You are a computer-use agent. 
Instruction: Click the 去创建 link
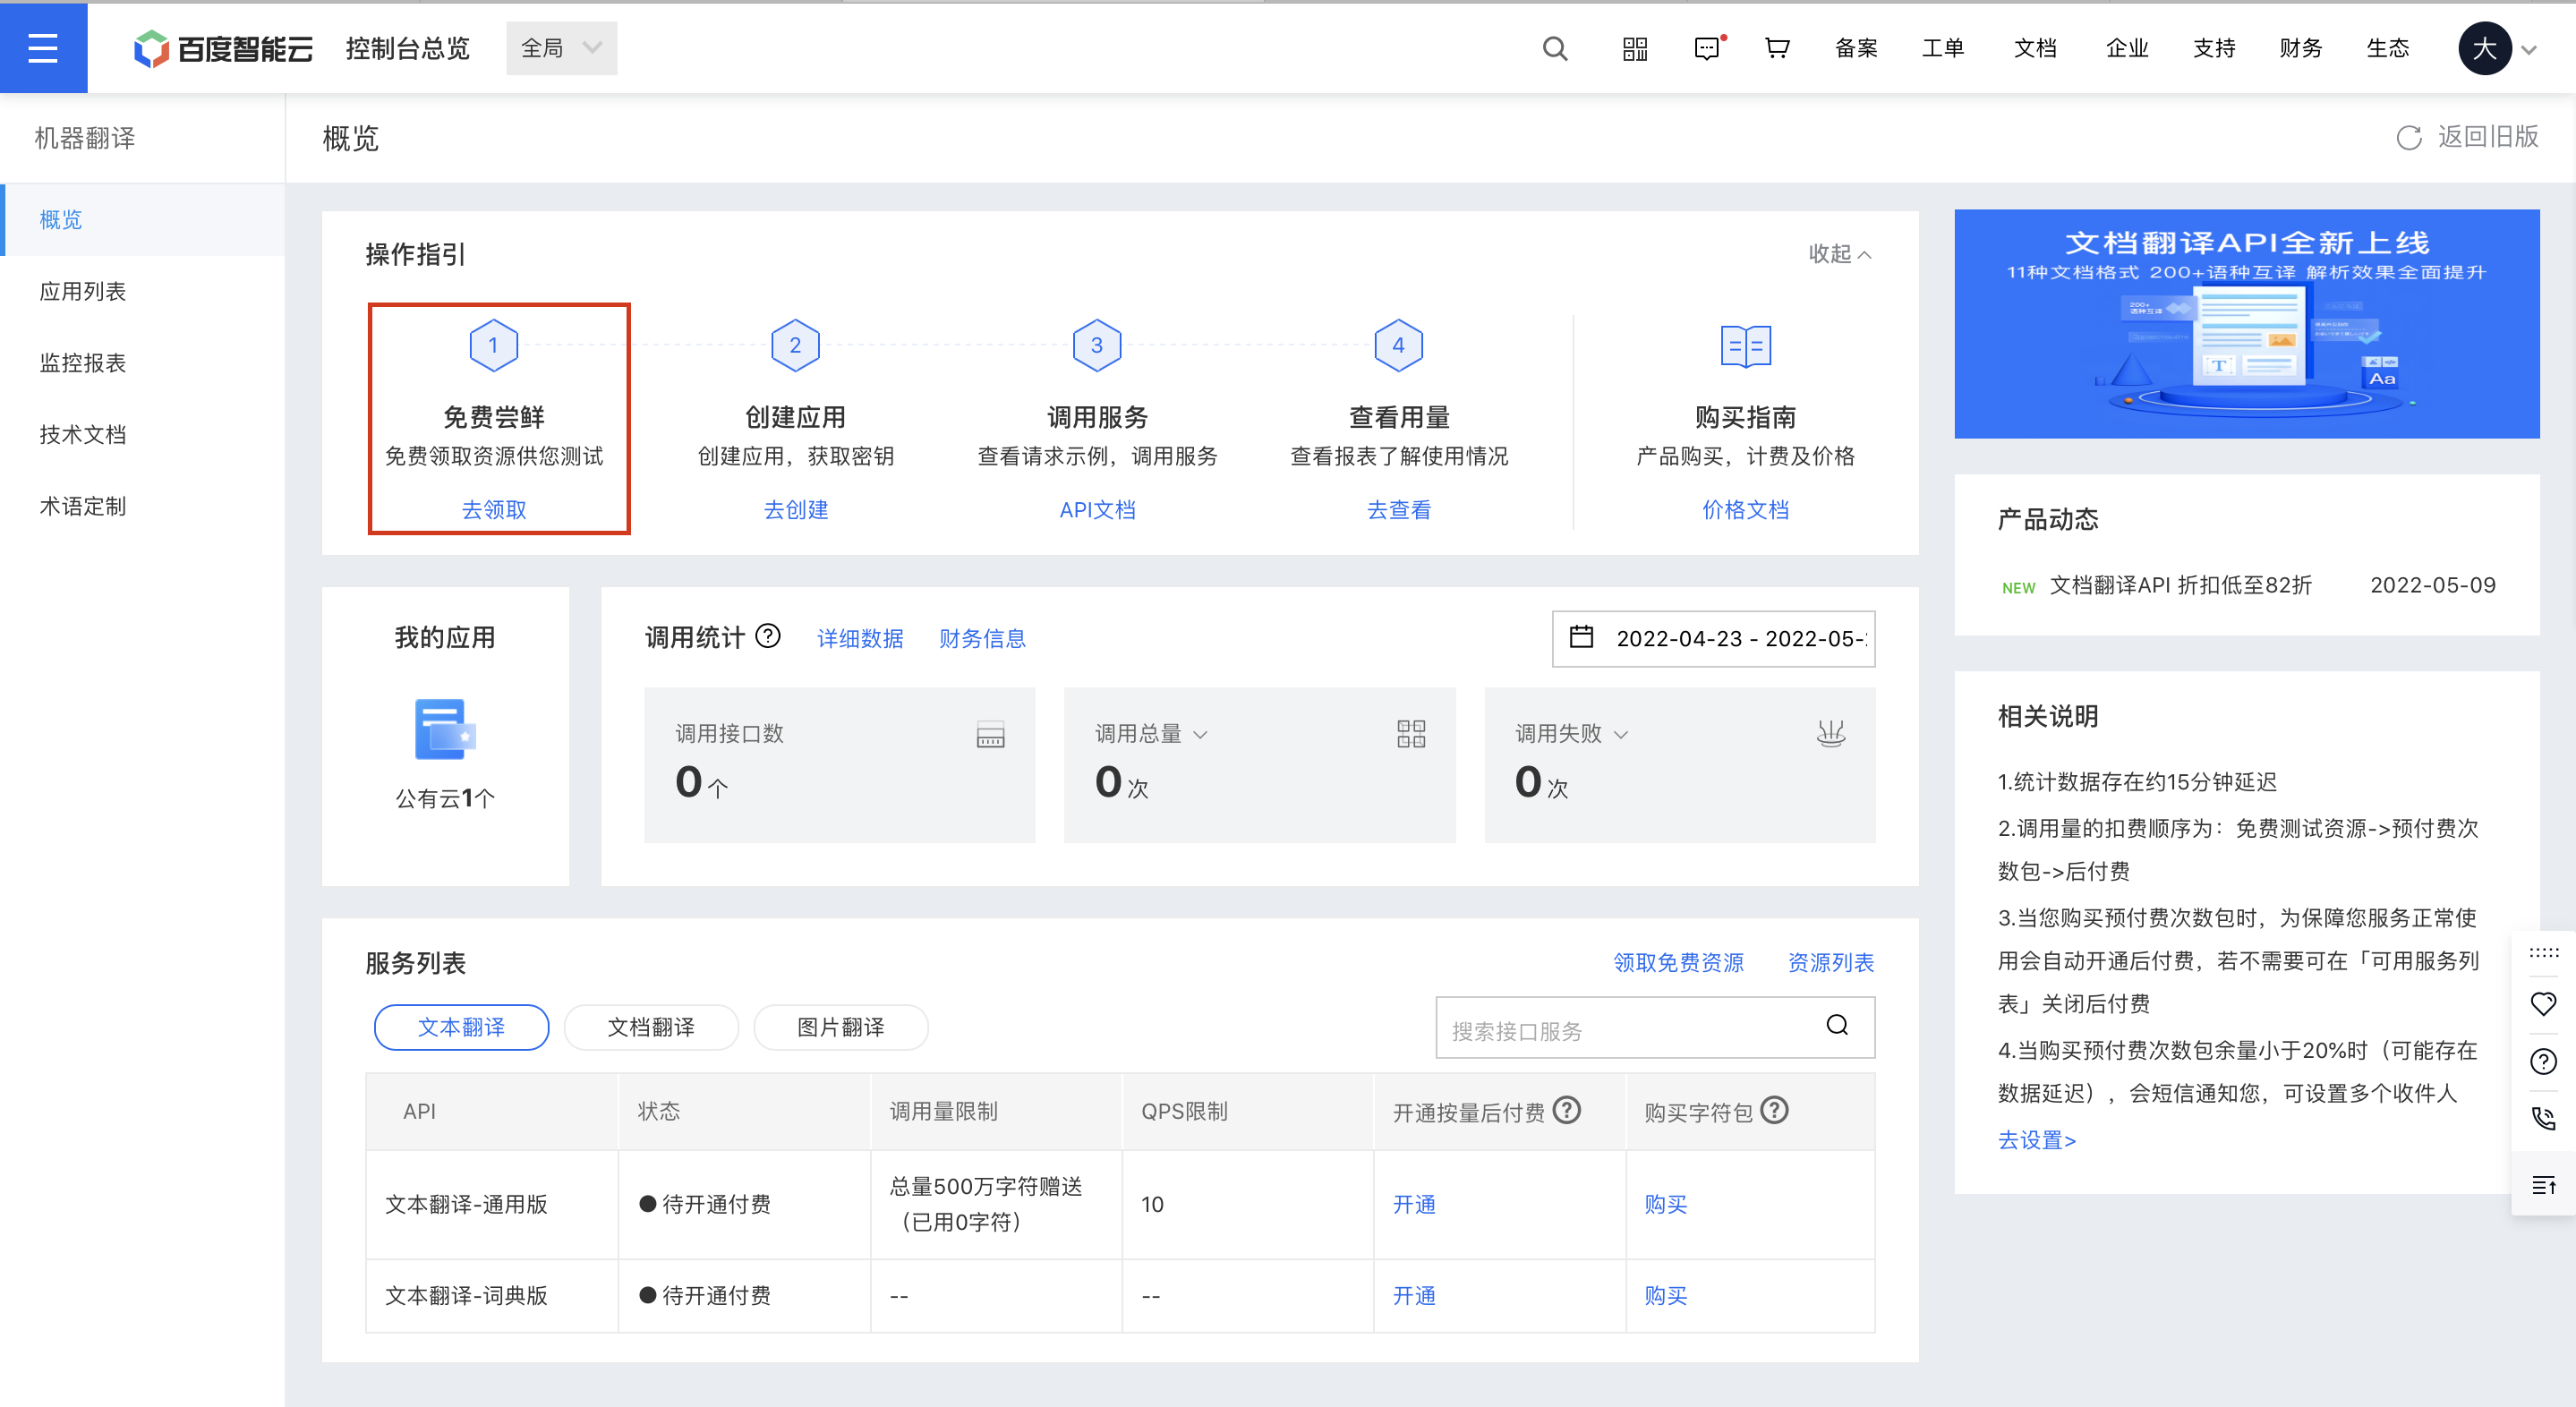tap(796, 509)
